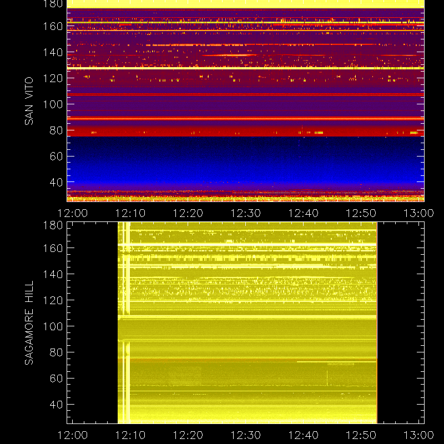The width and height of the screenshot is (444, 444).
Task: Click the SAN VITO axis title
Action: 29,101
